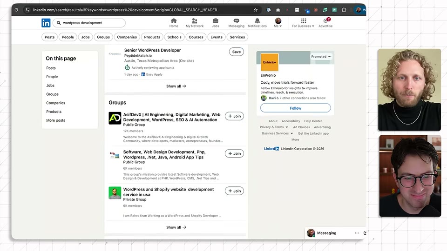Save the Senior WordPress Developer job
The width and height of the screenshot is (447, 251).
coord(237,52)
